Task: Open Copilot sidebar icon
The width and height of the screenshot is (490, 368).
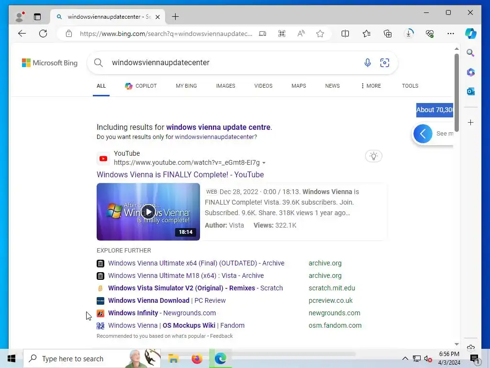Action: coord(471,34)
